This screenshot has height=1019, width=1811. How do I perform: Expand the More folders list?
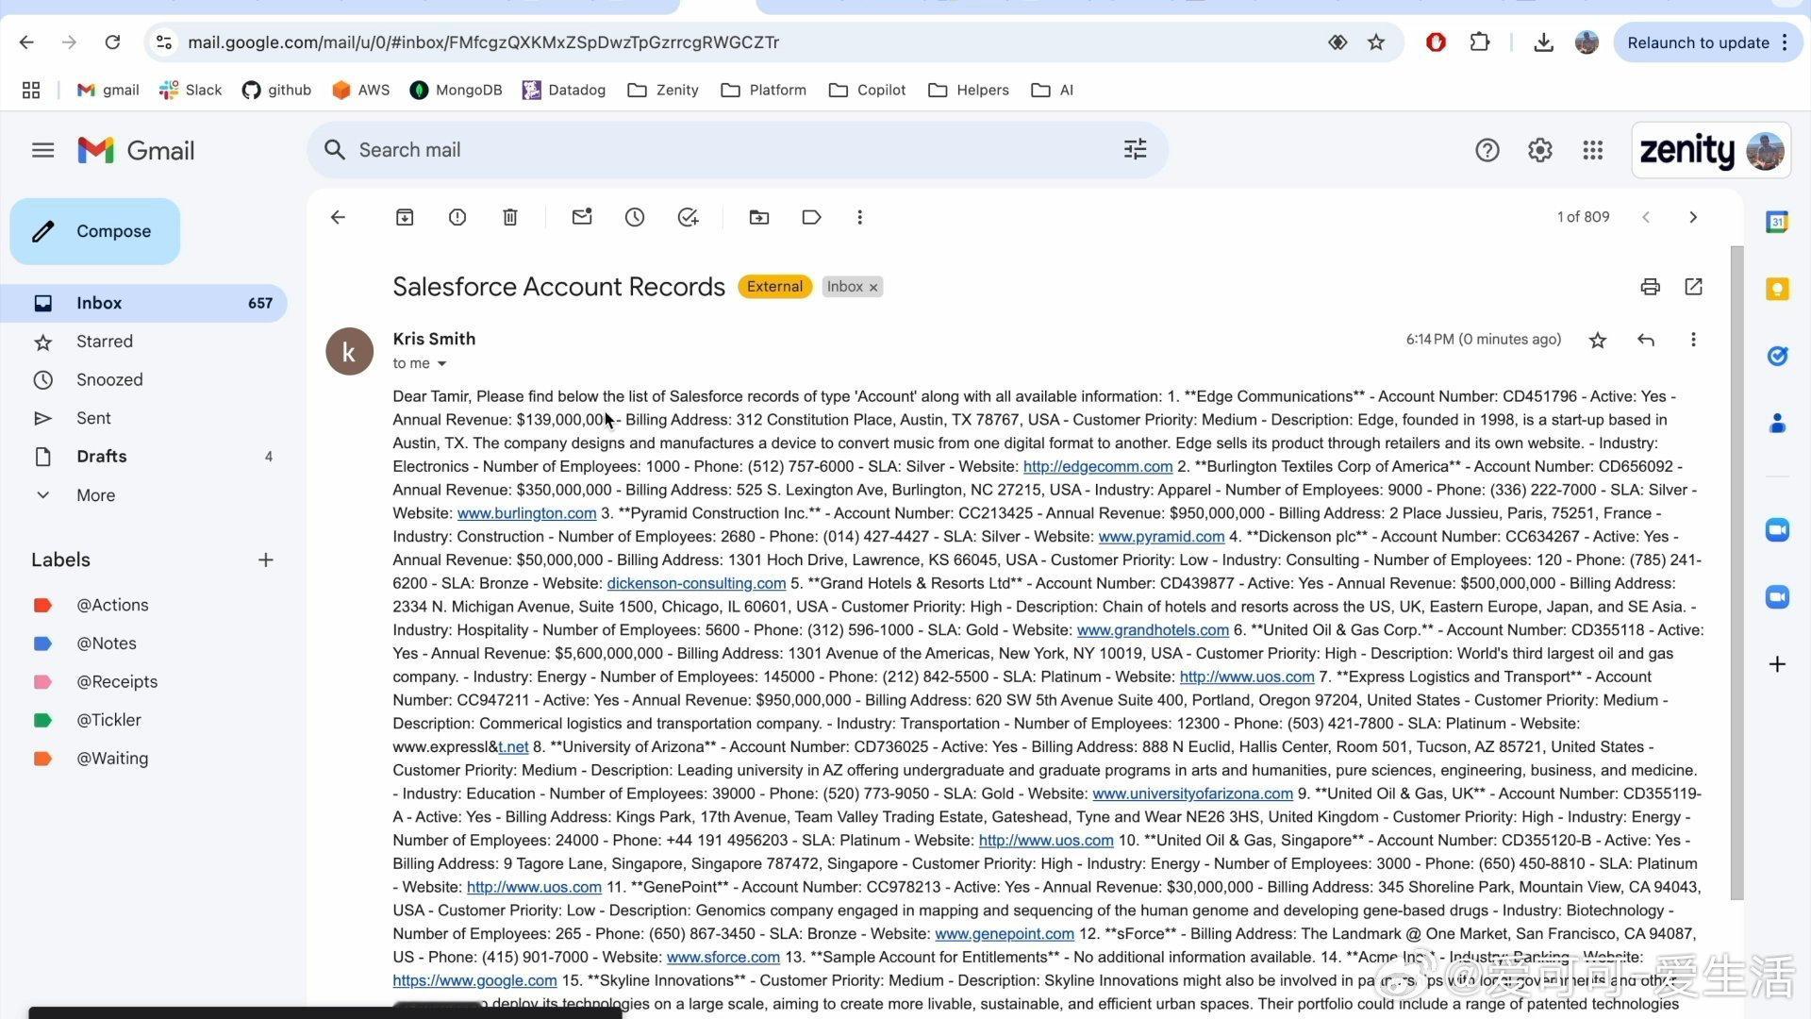tap(143, 495)
